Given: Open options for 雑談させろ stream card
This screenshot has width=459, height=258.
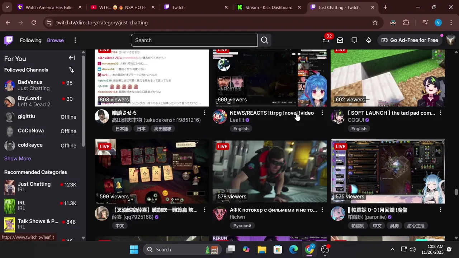Looking at the screenshot, I should click(205, 113).
